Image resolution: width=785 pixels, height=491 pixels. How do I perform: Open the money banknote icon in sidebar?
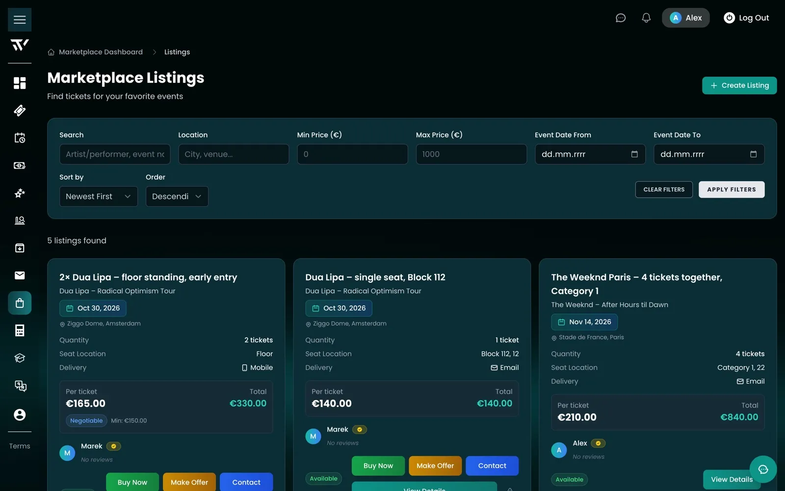(20, 165)
